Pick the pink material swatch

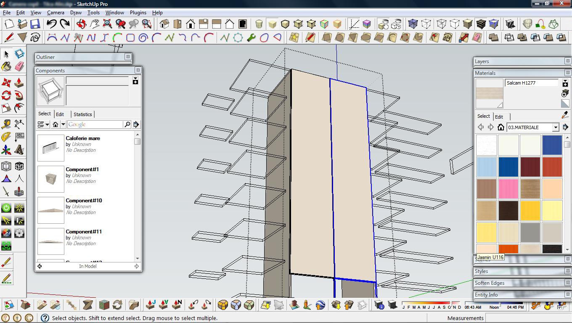(x=508, y=189)
